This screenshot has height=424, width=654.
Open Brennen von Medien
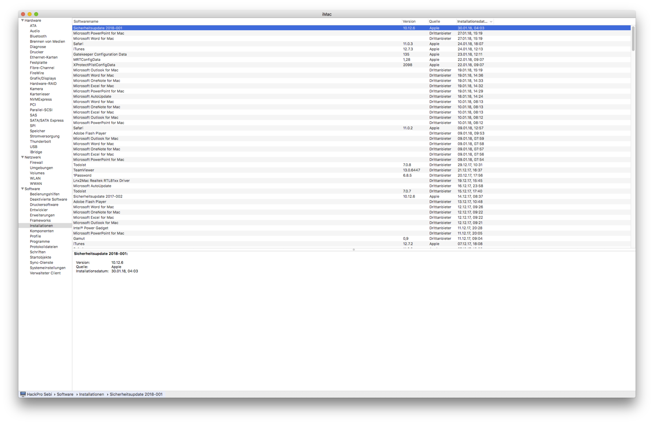tap(47, 42)
